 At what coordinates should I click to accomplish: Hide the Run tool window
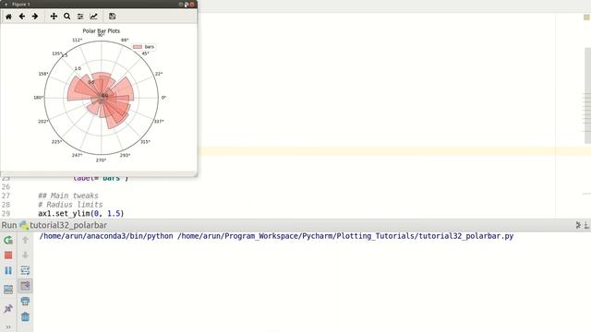pos(587,225)
